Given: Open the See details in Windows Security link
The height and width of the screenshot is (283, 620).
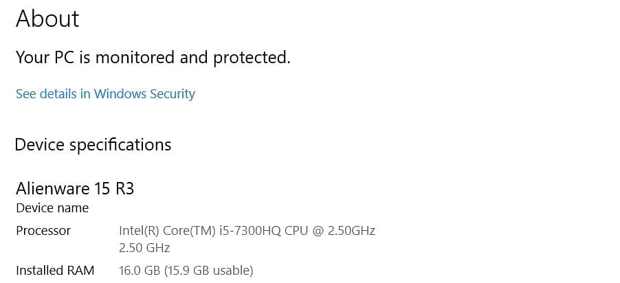Looking at the screenshot, I should [105, 94].
